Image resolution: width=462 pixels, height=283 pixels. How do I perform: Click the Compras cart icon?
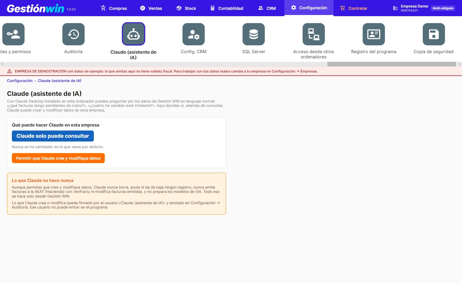click(x=103, y=8)
